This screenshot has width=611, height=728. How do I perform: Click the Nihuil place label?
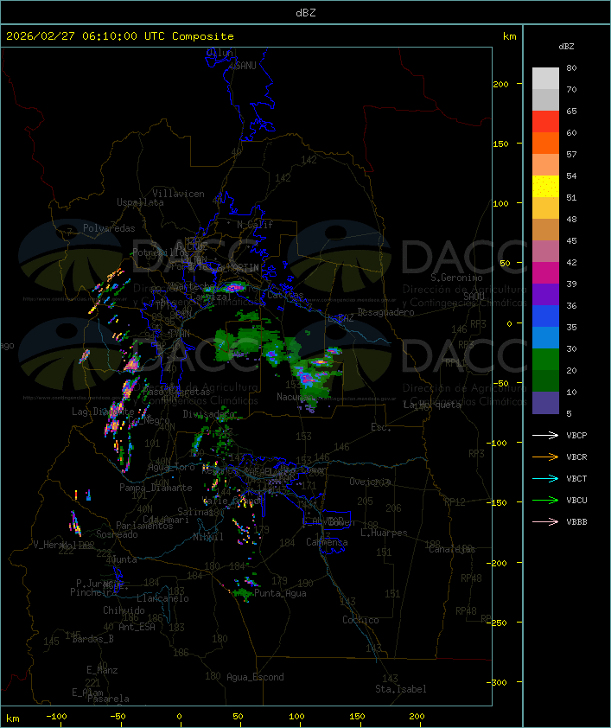208,537
